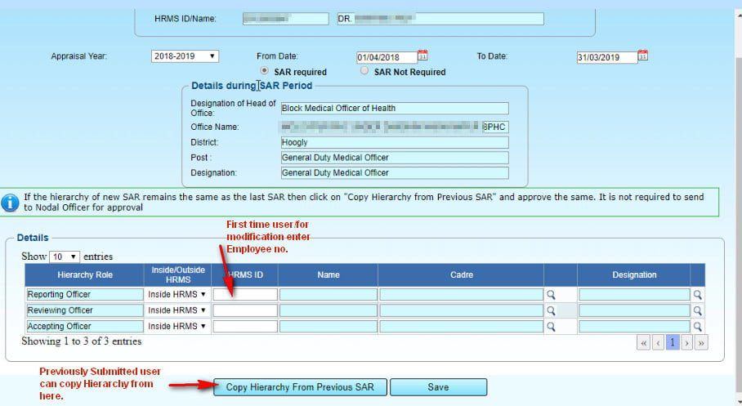Screen dimensions: 742x406
Task: Click Copy Hierarchy From Previous SAR button
Action: coord(300,387)
